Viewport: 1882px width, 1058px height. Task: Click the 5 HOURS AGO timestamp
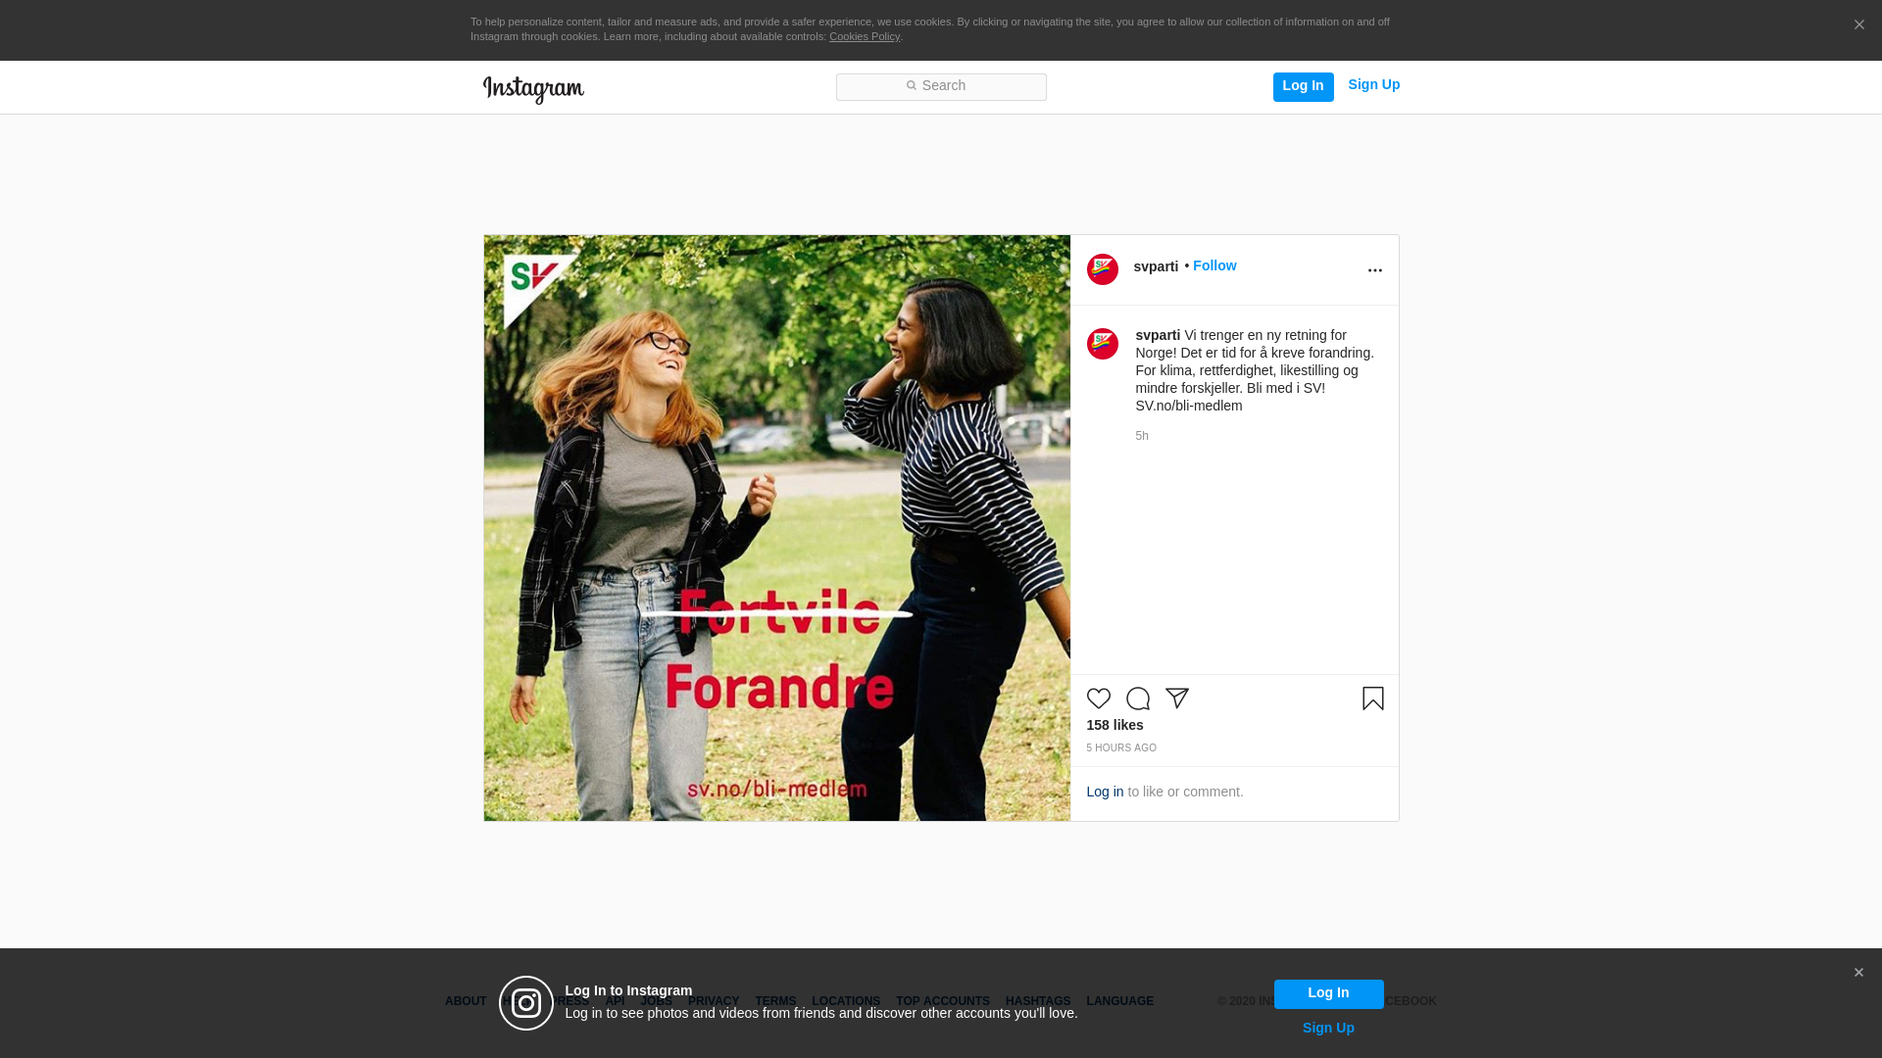[1121, 748]
